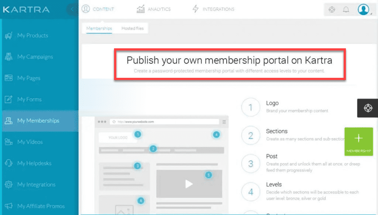Click the My Campaigns people icon
This screenshot has width=378, height=215.
tap(8, 57)
